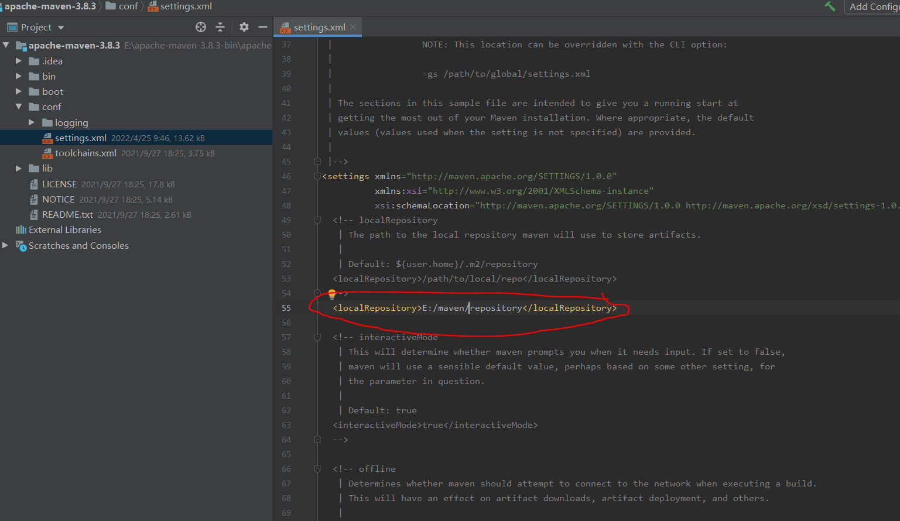Toggle fold marker at line 57 comment
Screen dimensions: 900x521
(317, 337)
